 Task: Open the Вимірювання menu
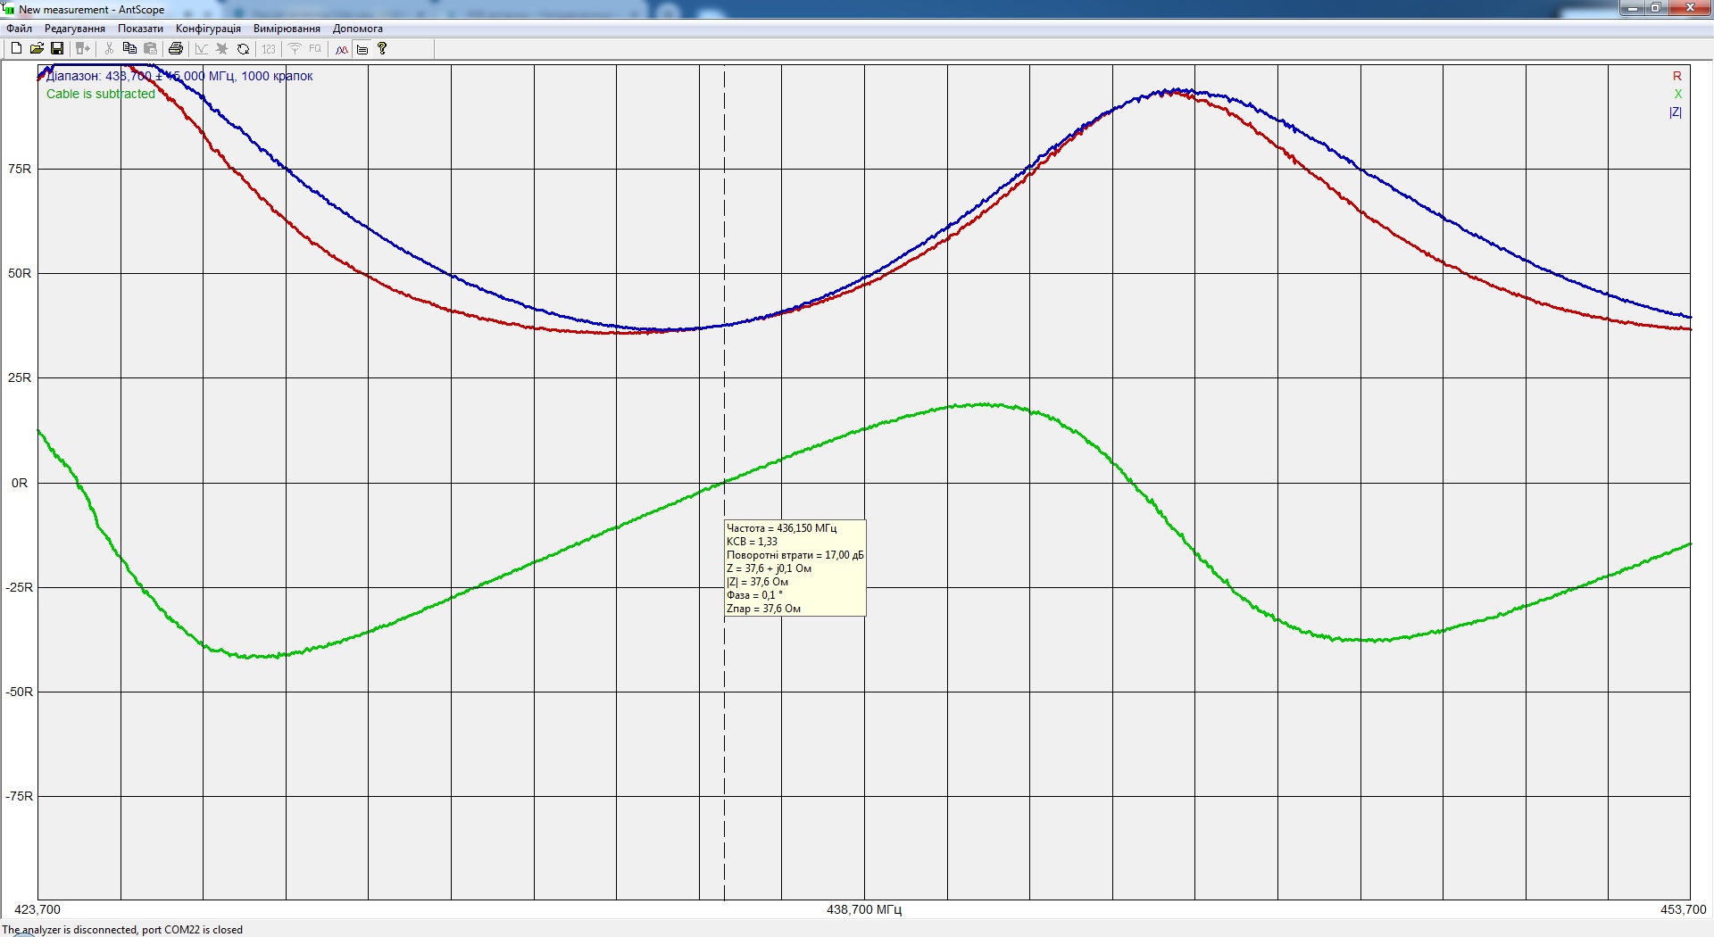coord(287,29)
